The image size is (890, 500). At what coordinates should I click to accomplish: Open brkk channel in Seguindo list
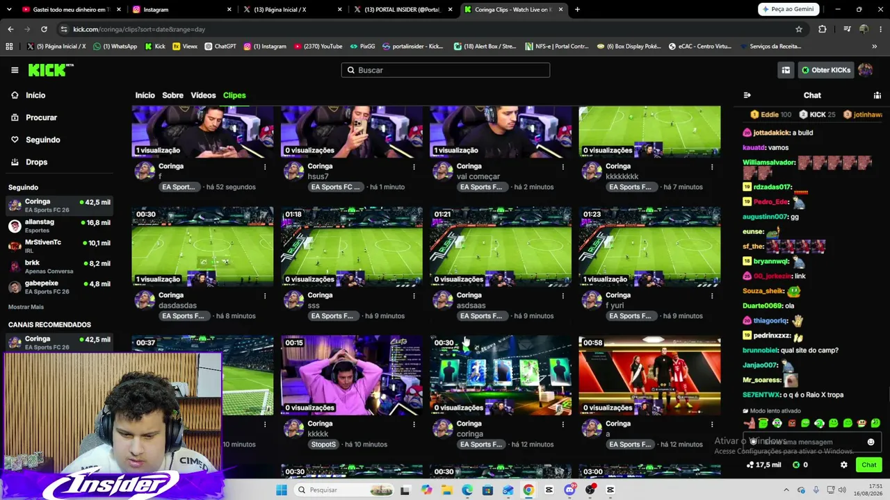point(59,267)
